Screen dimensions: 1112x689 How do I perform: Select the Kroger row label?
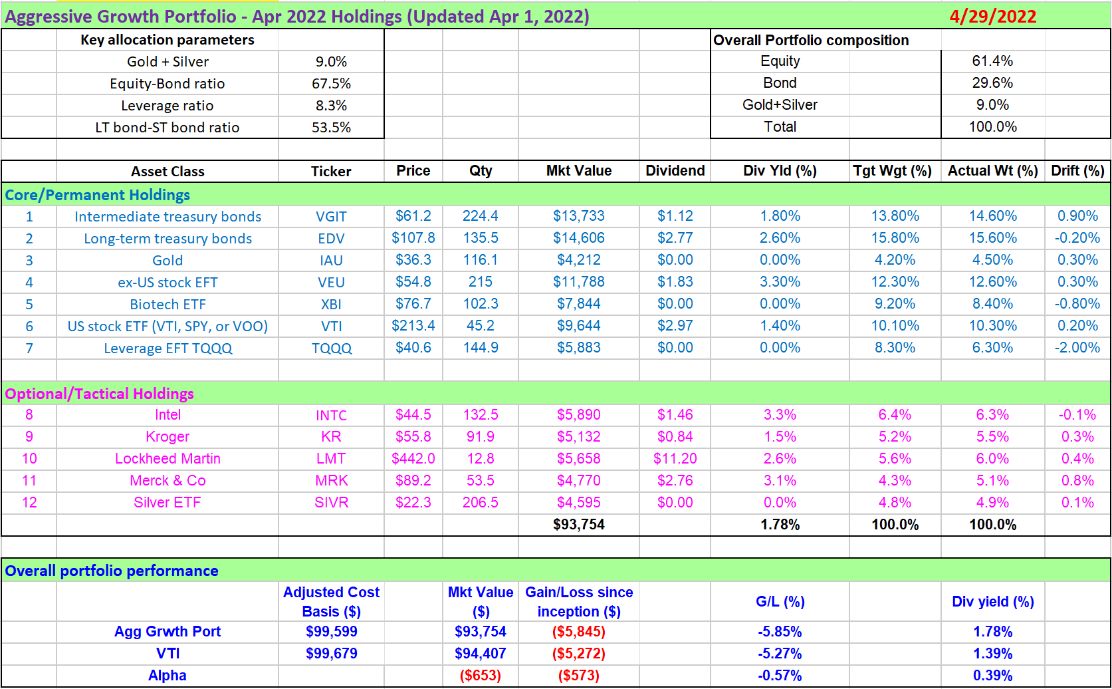[167, 436]
